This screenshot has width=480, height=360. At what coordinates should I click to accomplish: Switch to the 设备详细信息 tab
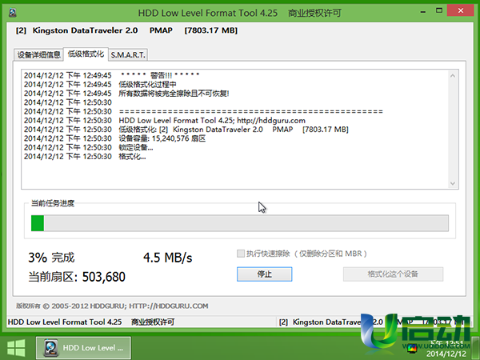pos(38,54)
